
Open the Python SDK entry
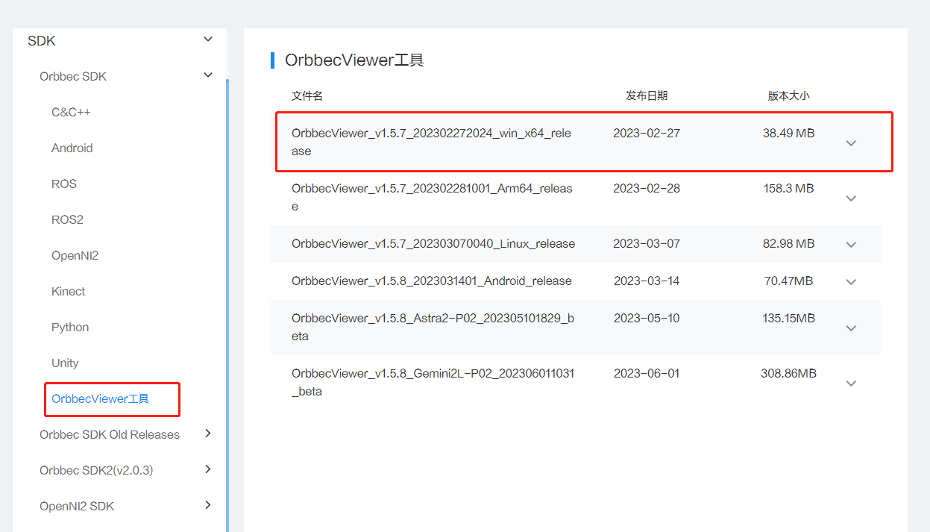click(70, 327)
